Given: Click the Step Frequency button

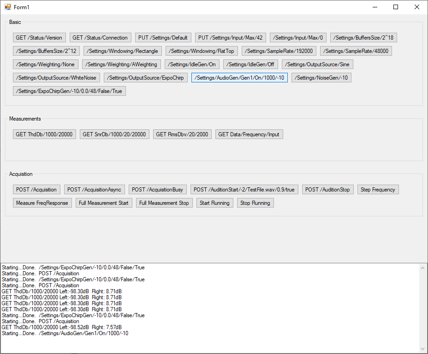Looking at the screenshot, I should pos(378,189).
